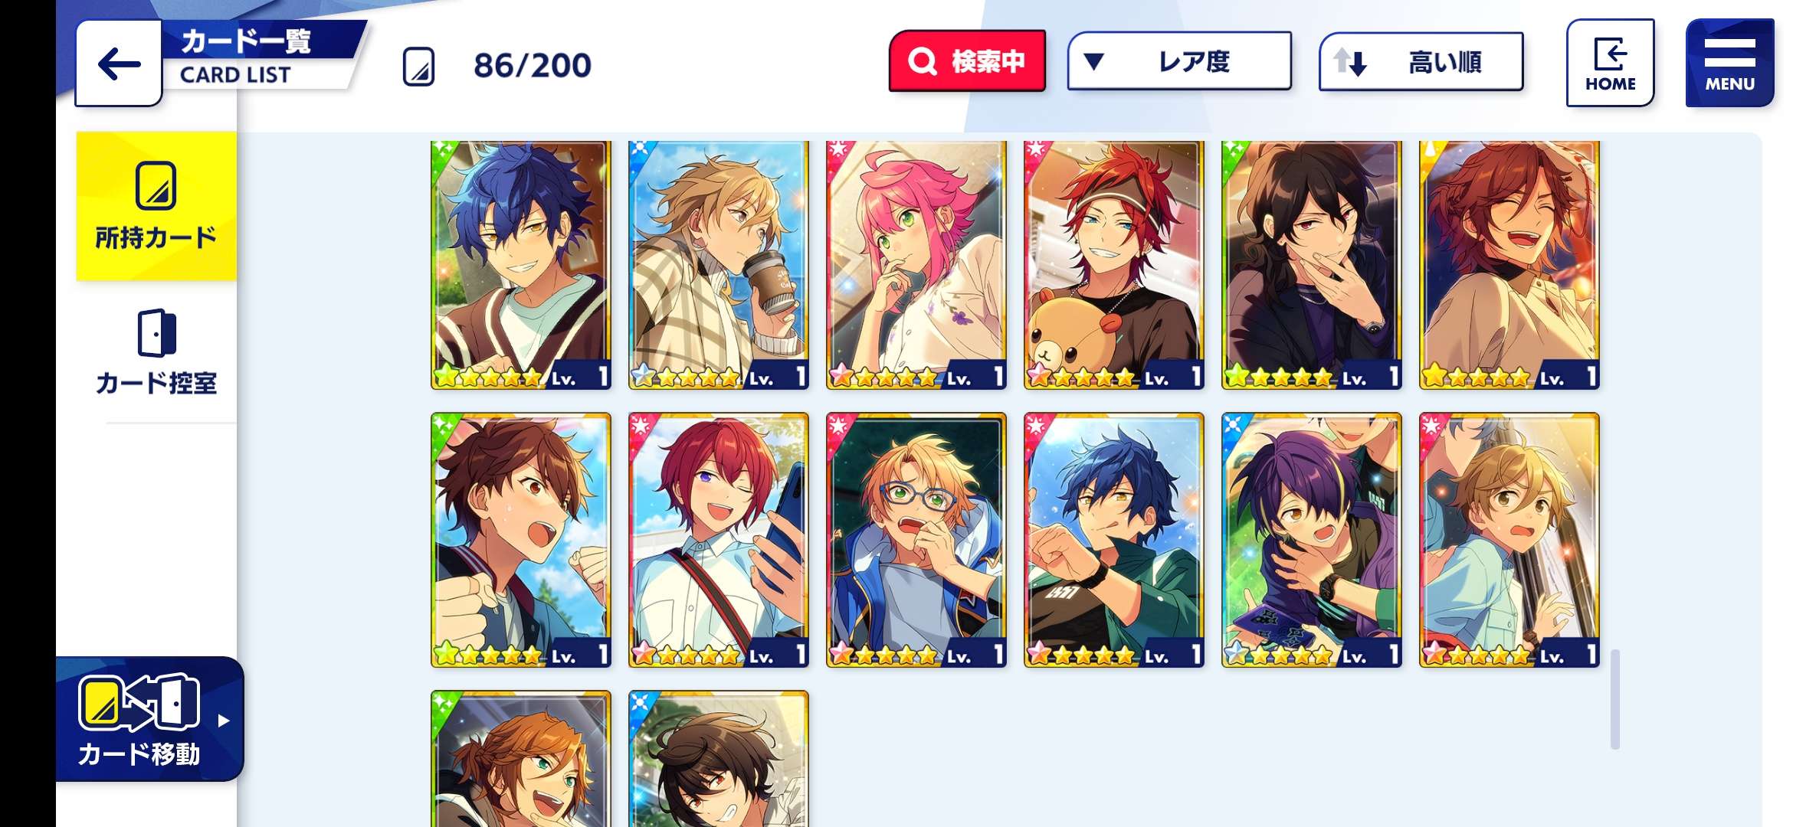Open the レア度 sort dropdown
Image resolution: width=1793 pixels, height=827 pixels.
coord(1179,61)
